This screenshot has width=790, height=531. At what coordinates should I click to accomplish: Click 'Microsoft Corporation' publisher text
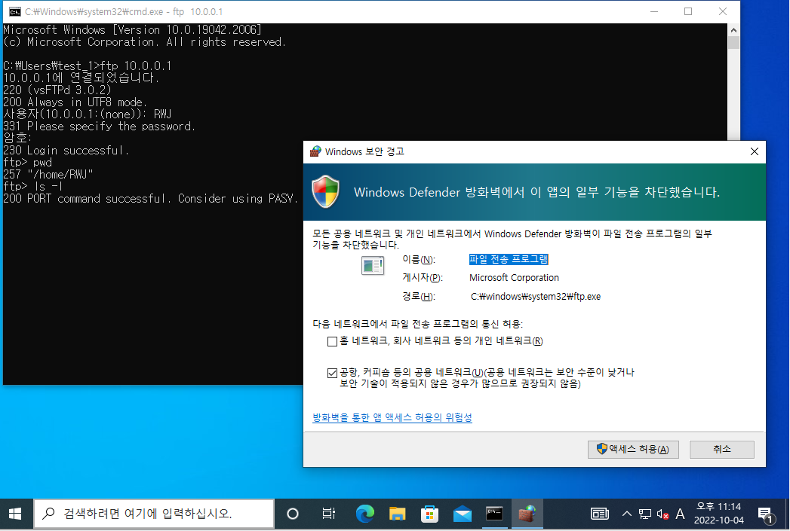514,278
